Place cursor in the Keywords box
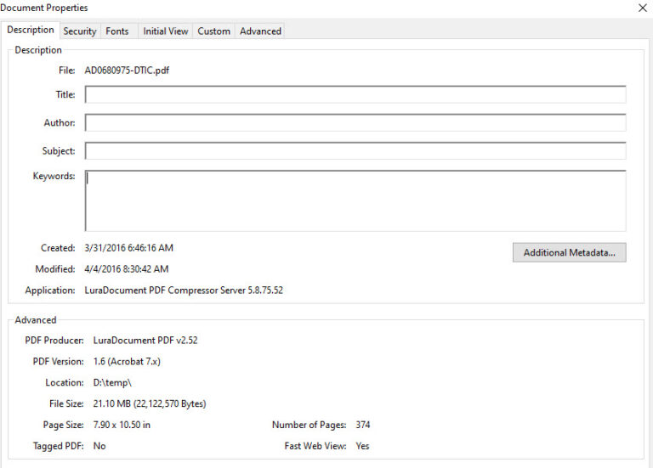Viewport: 653px width, 468px height. tap(355, 200)
